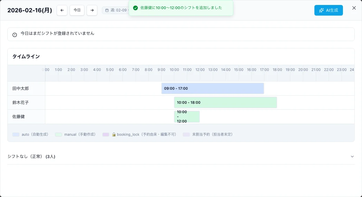Image resolution: width=362 pixels, height=197 pixels.
Task: Click the blue auto（自動生成）color swatch
Action: (16, 134)
